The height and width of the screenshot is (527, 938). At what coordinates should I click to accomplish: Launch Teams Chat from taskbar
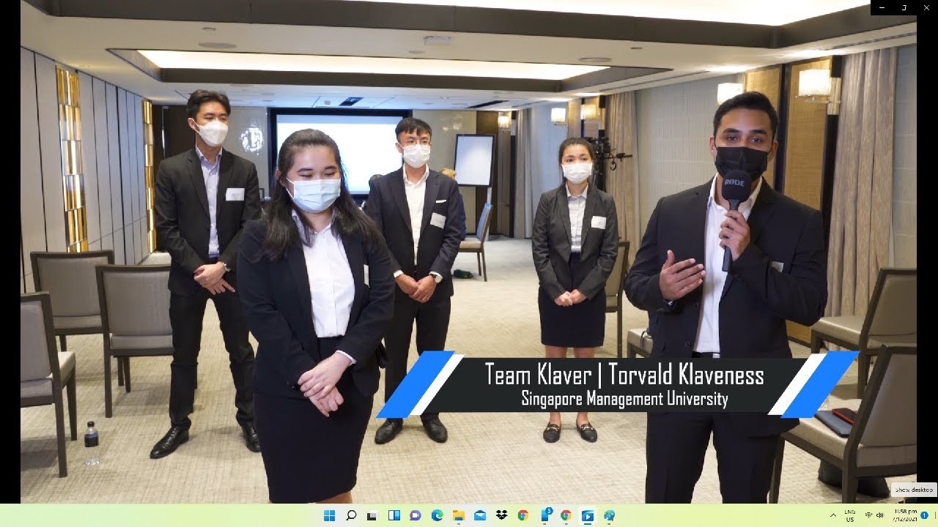pyautogui.click(x=416, y=515)
